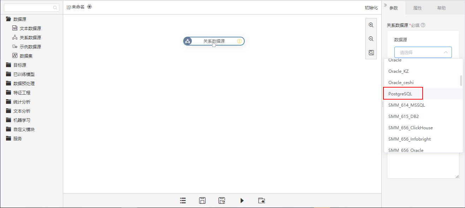Click the warning icon on 关系数据源 node
This screenshot has width=465, height=208.
pos(239,41)
